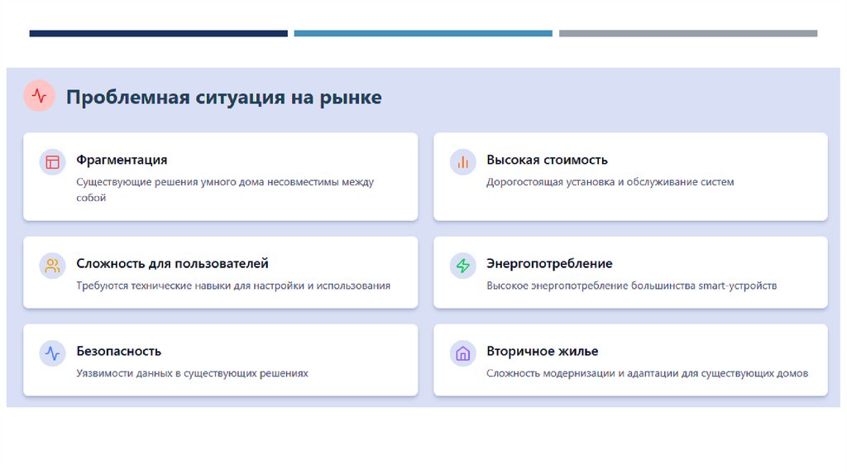Click the Сложность модернизации и адаптации description
Viewport: 847px width, 475px height.
tap(647, 373)
